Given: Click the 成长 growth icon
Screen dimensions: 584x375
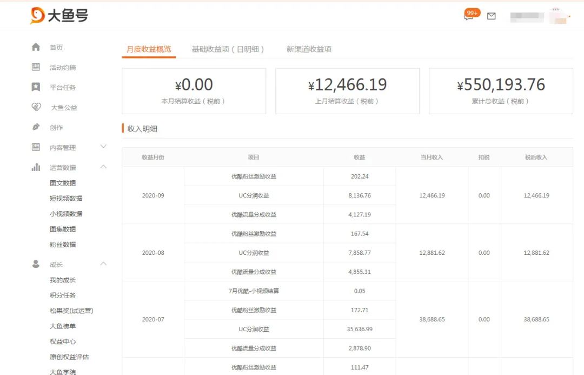Looking at the screenshot, I should coord(35,264).
